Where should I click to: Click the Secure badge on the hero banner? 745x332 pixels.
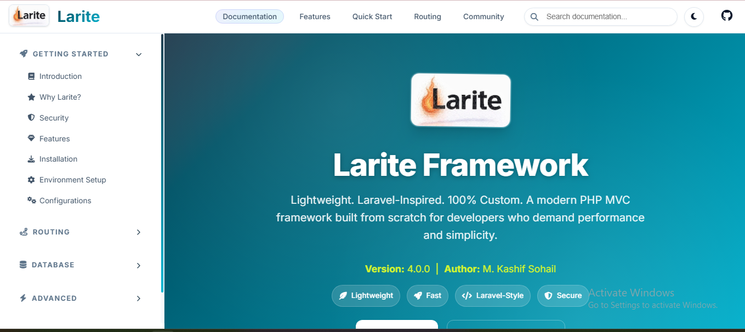coord(563,296)
